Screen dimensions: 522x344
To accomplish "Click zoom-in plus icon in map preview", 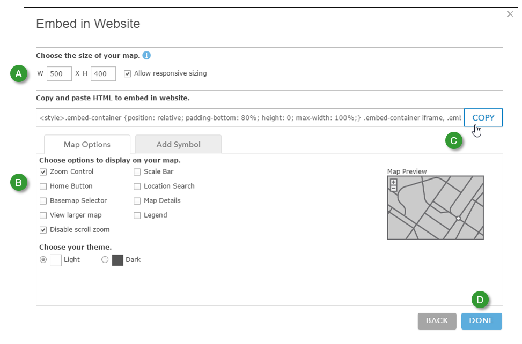I will point(394,182).
